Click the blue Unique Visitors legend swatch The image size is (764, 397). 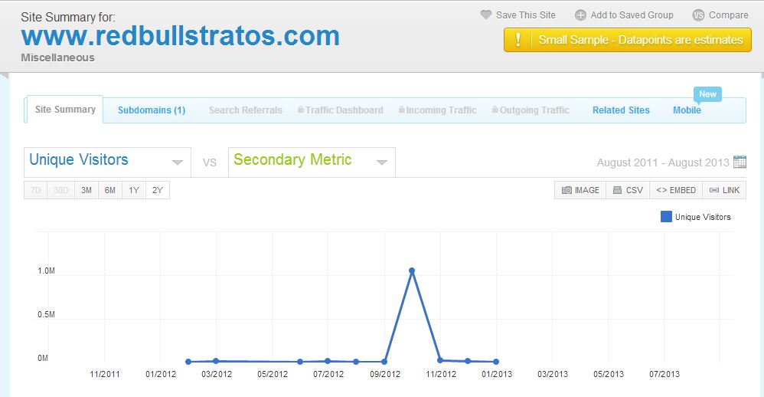coord(666,217)
